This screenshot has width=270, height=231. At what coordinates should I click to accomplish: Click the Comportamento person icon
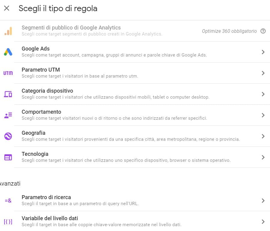(x=8, y=115)
